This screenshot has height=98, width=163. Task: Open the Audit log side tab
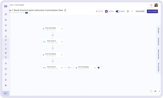pyautogui.click(x=159, y=31)
